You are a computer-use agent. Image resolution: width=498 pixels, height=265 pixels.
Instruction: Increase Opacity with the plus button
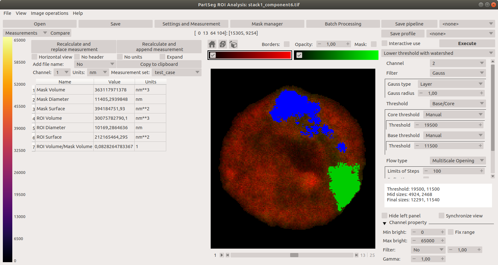(x=348, y=44)
